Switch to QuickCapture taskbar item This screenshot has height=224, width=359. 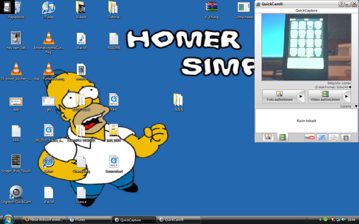pos(134,220)
